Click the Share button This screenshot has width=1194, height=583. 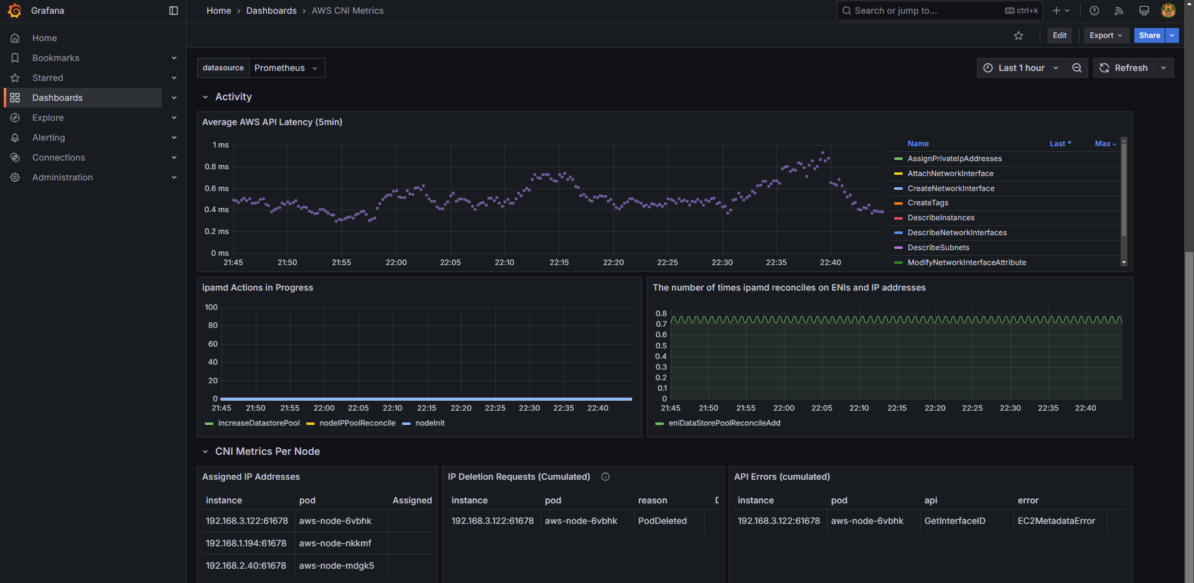(1149, 35)
